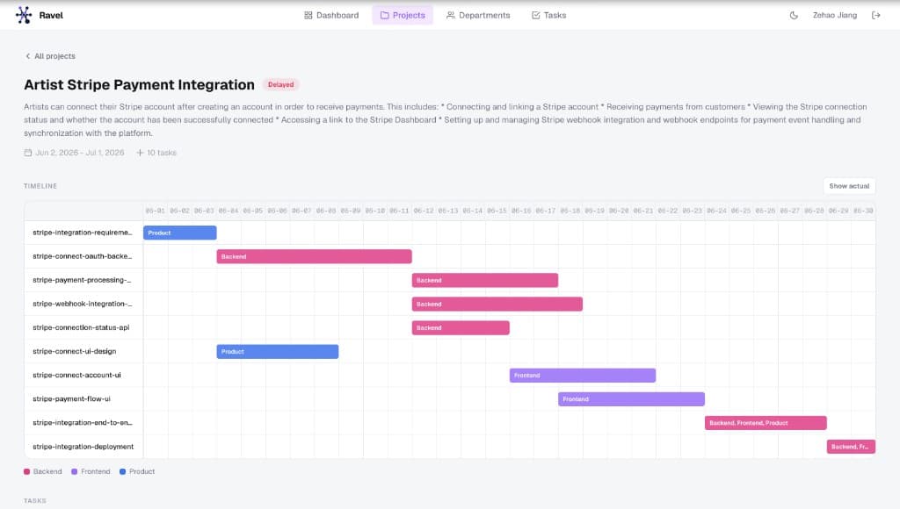
Task: Select the stripe-payment-processing Backend bar
Action: point(485,280)
